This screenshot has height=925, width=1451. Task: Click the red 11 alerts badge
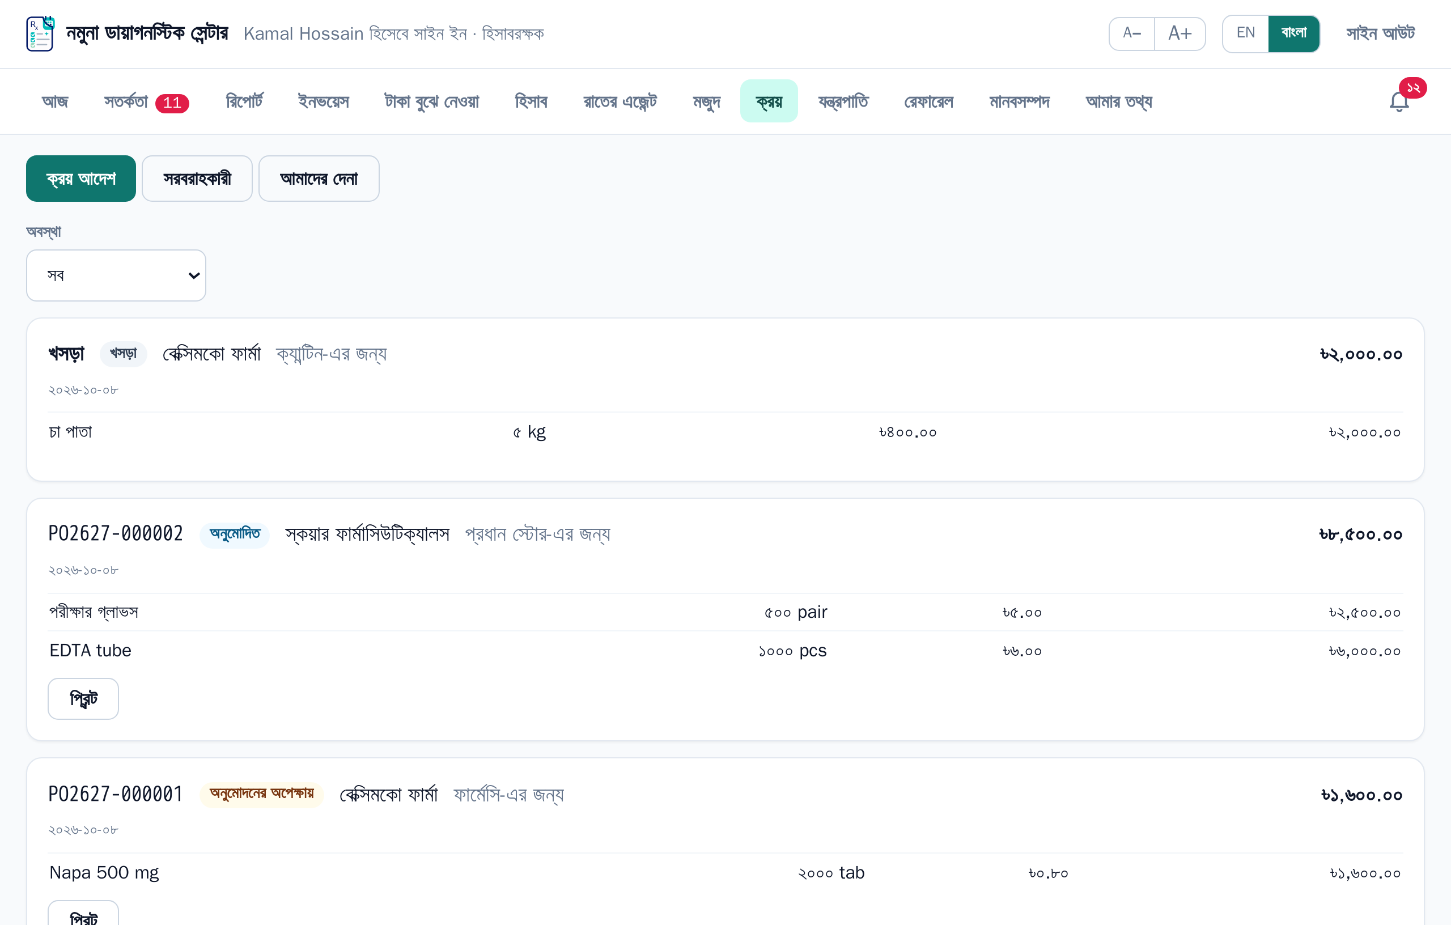(172, 103)
